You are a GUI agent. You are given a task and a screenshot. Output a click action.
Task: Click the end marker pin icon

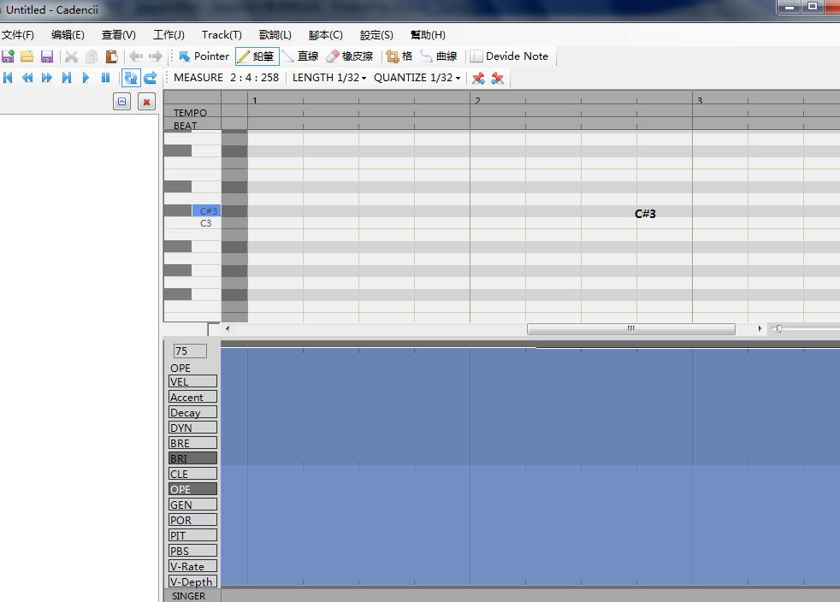(x=498, y=78)
